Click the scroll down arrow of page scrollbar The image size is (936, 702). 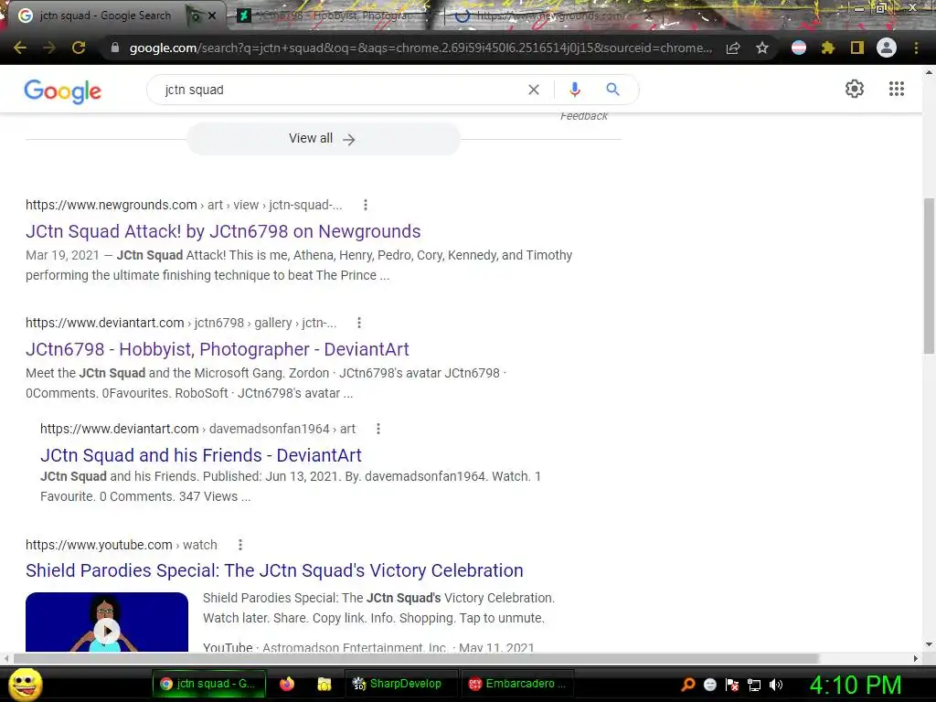[929, 644]
